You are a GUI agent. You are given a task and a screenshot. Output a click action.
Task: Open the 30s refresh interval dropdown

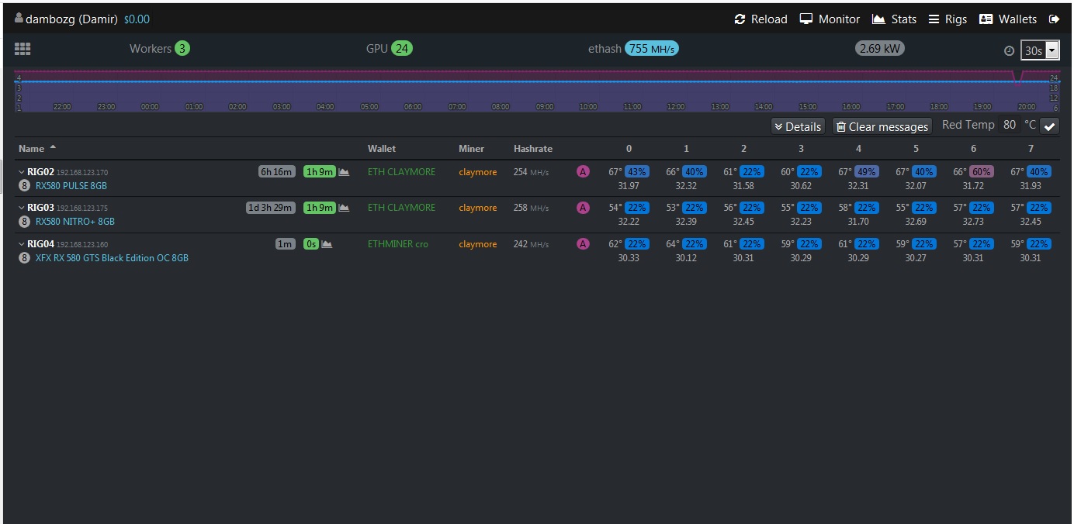point(1040,50)
